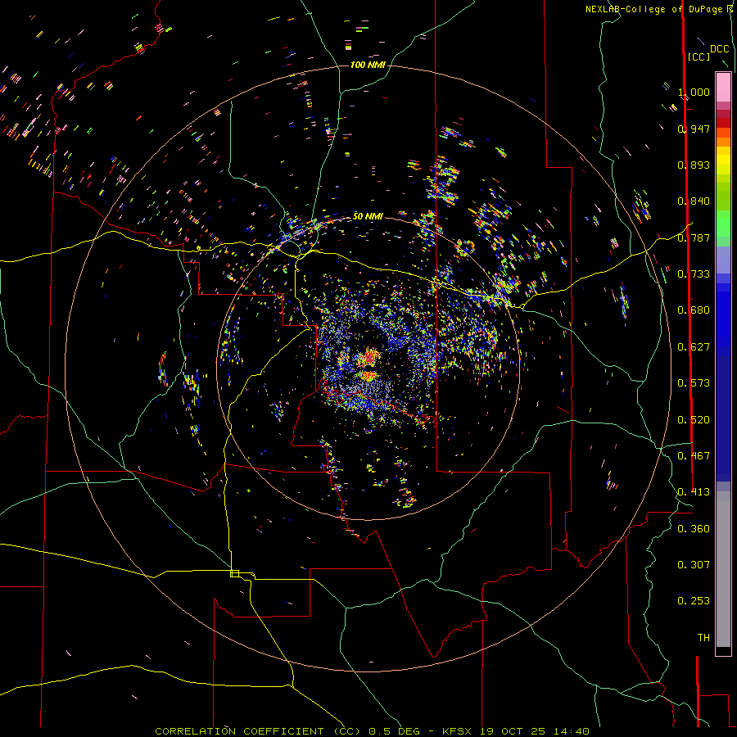Click the 100 NMI range ring label
The height and width of the screenshot is (737, 737).
[x=368, y=65]
